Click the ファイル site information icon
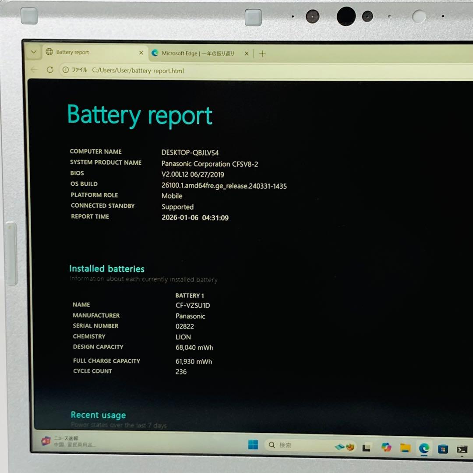The width and height of the screenshot is (473, 473). pyautogui.click(x=66, y=69)
